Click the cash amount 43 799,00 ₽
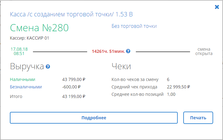Viewport: 223px width, 140px height. 74,79
